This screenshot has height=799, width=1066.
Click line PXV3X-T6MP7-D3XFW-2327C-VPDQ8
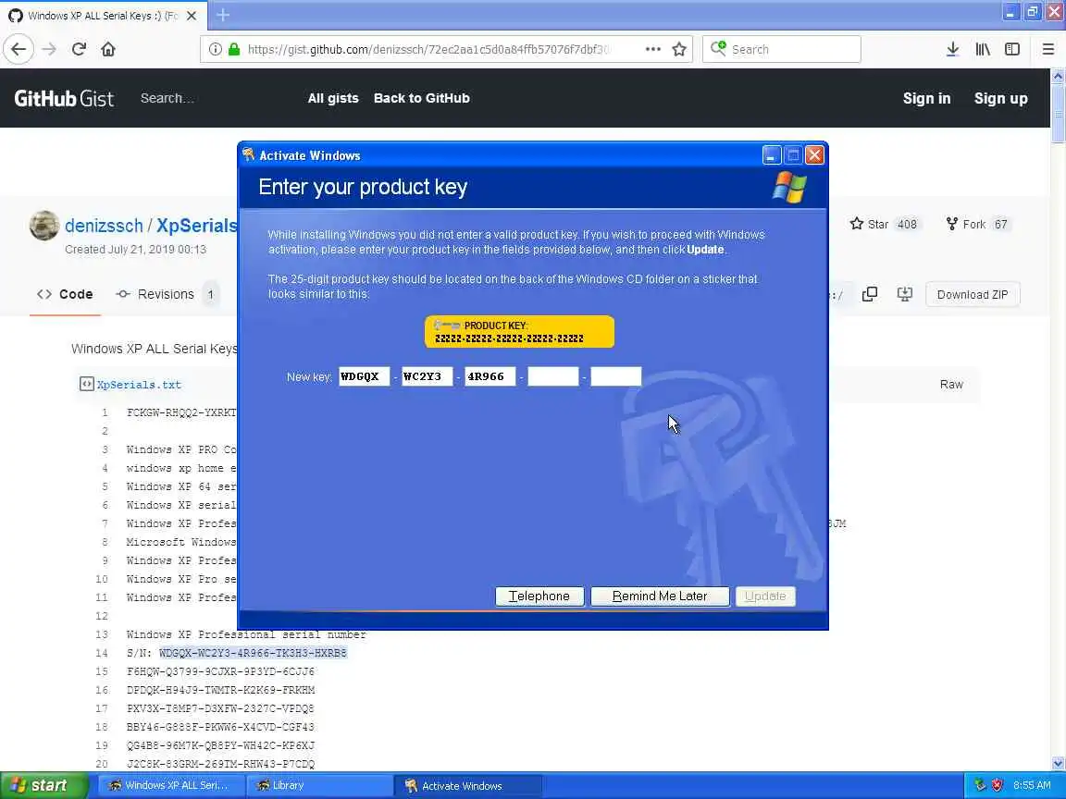220,708
